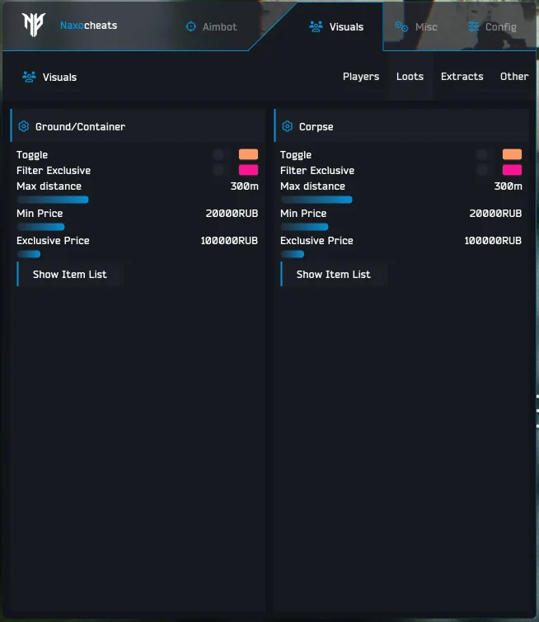Click the Naxocheats logo icon
Image resolution: width=539 pixels, height=622 pixels.
(x=33, y=24)
